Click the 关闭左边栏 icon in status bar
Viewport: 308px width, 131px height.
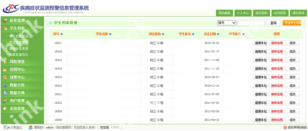5,128
